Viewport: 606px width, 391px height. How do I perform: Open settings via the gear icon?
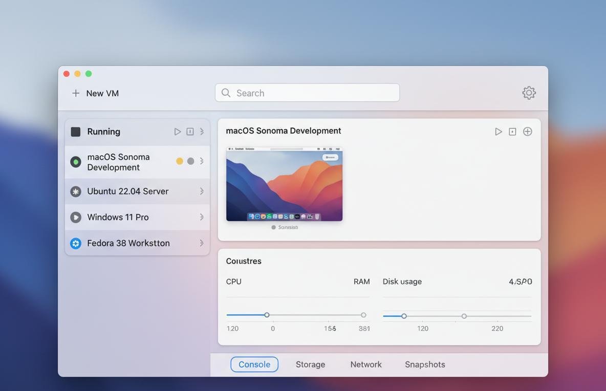click(x=529, y=93)
